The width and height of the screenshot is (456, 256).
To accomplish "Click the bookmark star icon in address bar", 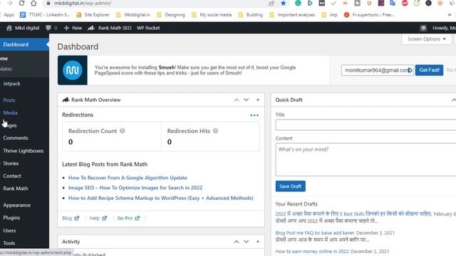I will (x=284, y=3).
